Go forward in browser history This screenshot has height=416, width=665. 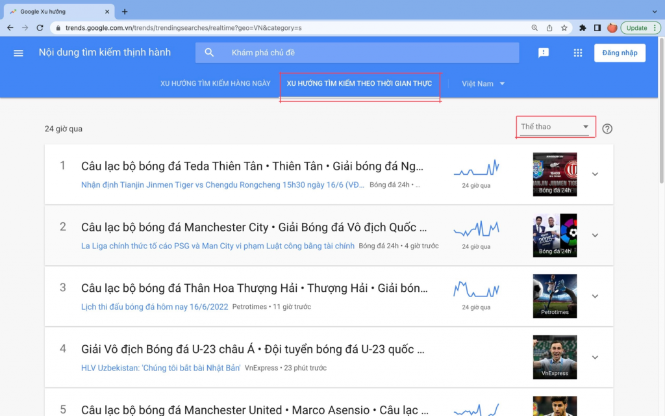pos(25,27)
